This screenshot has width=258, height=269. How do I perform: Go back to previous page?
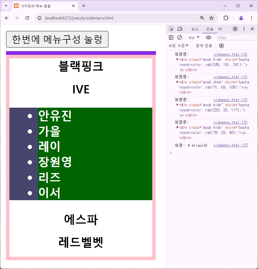point(7,18)
